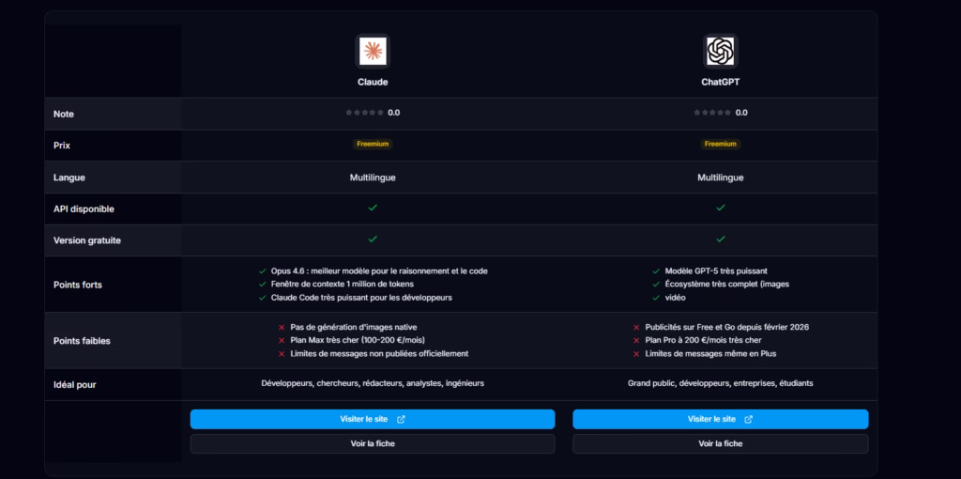Click checkmark beside Claude Code très puissant
The height and width of the screenshot is (479, 961).
tap(263, 298)
